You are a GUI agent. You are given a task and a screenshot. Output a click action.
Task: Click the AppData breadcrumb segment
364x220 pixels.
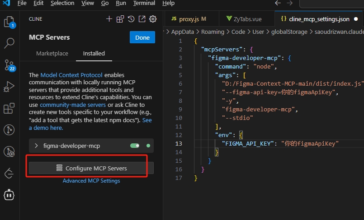[x=183, y=32]
